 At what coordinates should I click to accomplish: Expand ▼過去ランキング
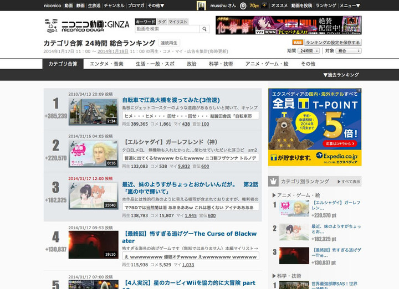point(341,75)
